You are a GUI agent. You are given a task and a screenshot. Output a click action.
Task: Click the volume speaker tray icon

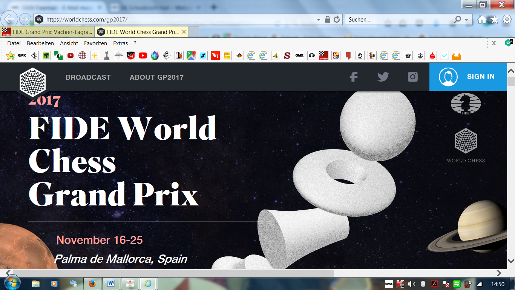tap(411, 284)
